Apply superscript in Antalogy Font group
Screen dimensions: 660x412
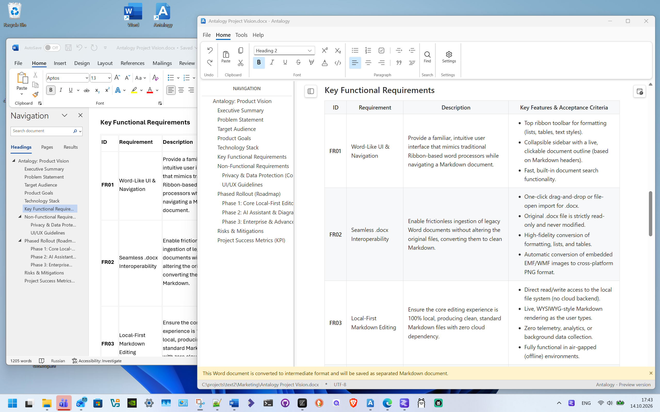pos(324,51)
